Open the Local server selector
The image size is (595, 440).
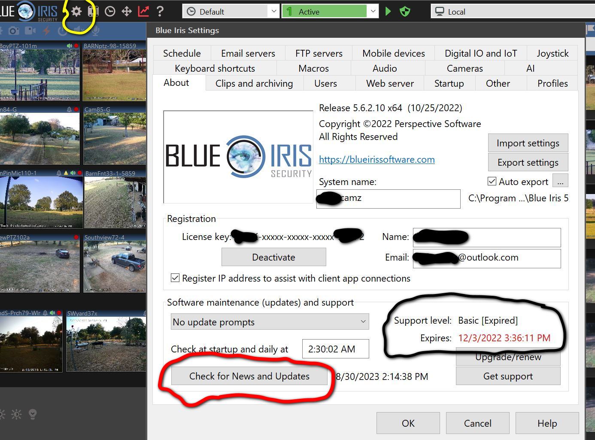[513, 12]
